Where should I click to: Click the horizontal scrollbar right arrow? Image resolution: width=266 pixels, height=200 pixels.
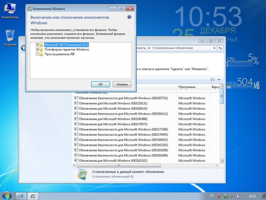pos(217,165)
